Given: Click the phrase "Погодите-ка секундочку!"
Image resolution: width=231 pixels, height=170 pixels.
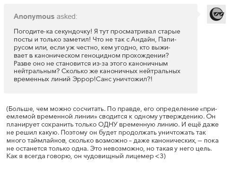Looking at the screenshot, I should [x=53, y=32].
